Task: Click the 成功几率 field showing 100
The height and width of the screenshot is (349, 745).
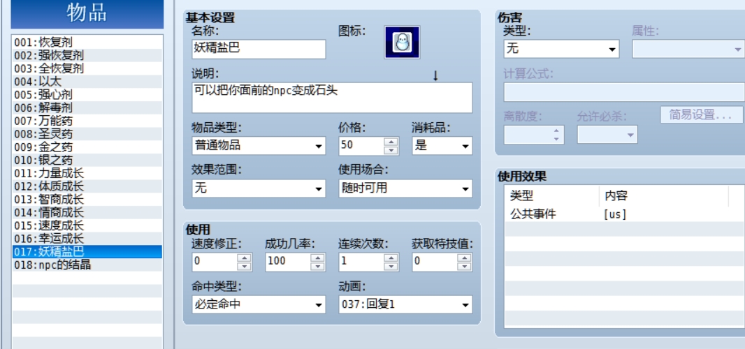Action: pos(287,262)
